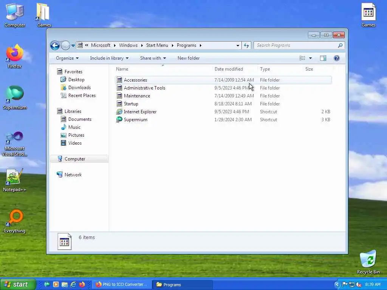Click the blue Help question mark icon
Screen dimensions: 387x290
337,58
